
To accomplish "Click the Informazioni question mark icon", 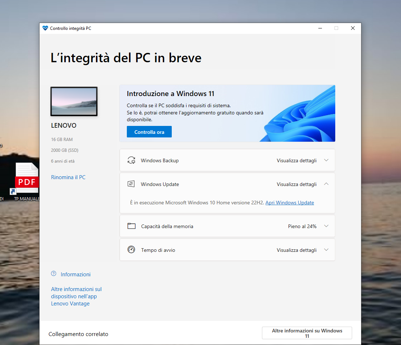I will [54, 273].
